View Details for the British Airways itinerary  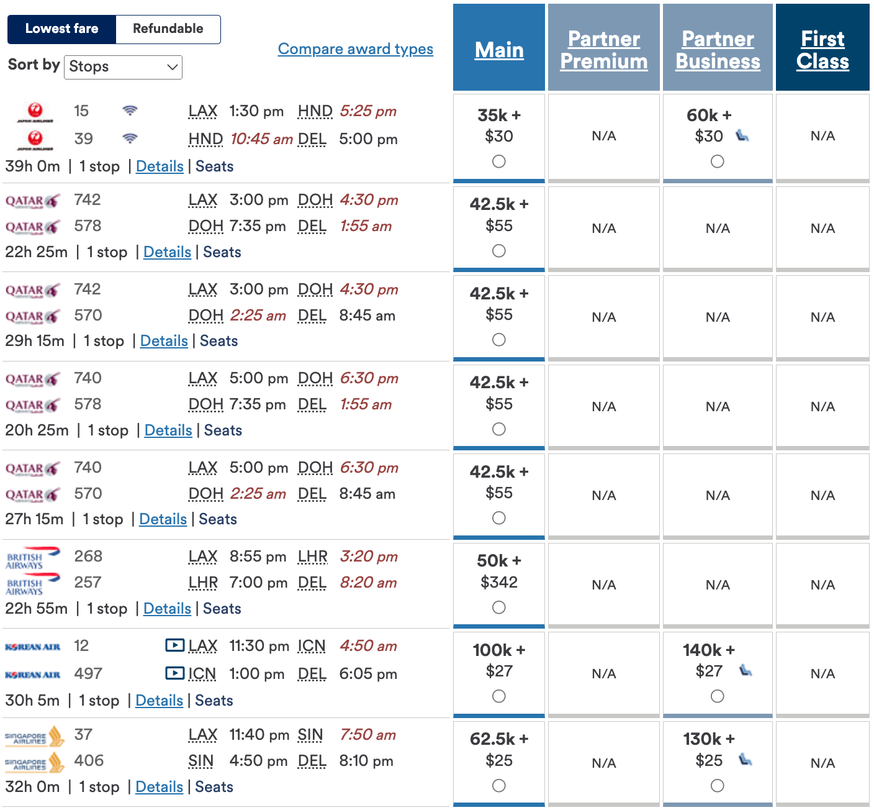(166, 609)
